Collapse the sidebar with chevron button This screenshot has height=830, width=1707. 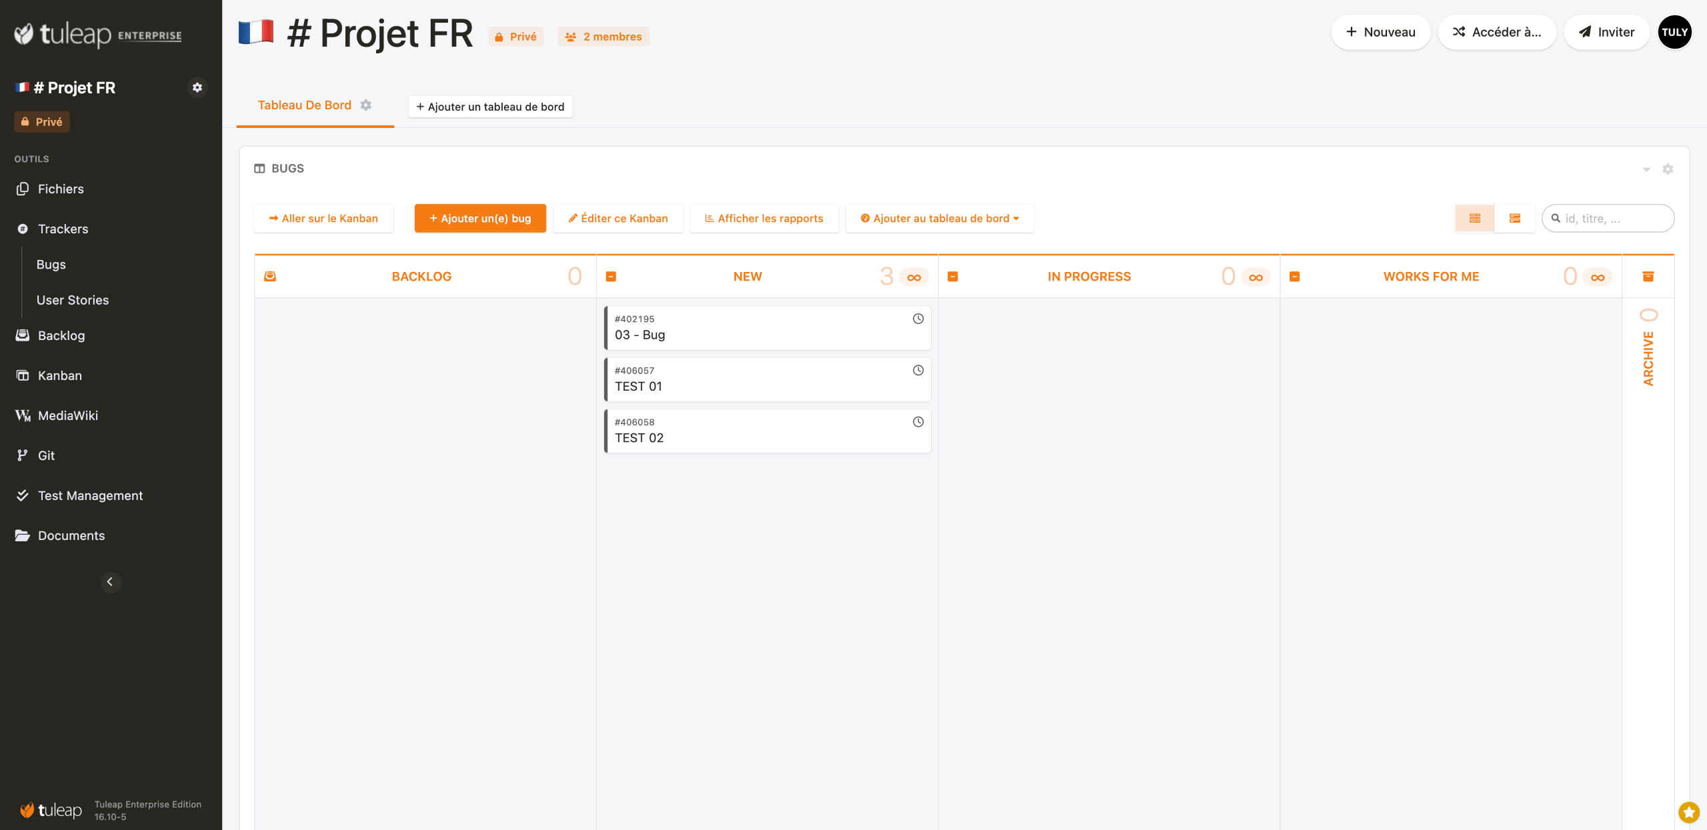click(110, 582)
